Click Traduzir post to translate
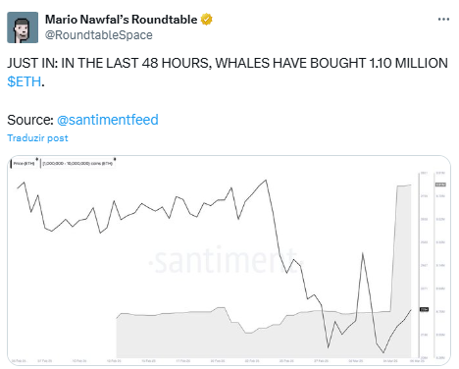The width and height of the screenshot is (459, 369). click(x=37, y=138)
